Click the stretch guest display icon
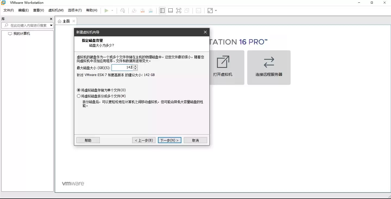Image resolution: width=391 pixels, height=199 pixels. tap(210, 11)
